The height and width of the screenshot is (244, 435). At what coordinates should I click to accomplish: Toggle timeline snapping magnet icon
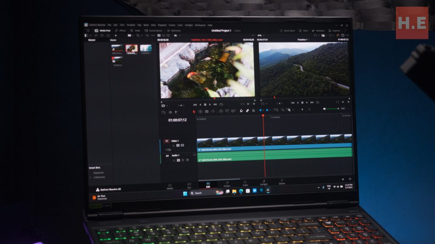click(241, 111)
